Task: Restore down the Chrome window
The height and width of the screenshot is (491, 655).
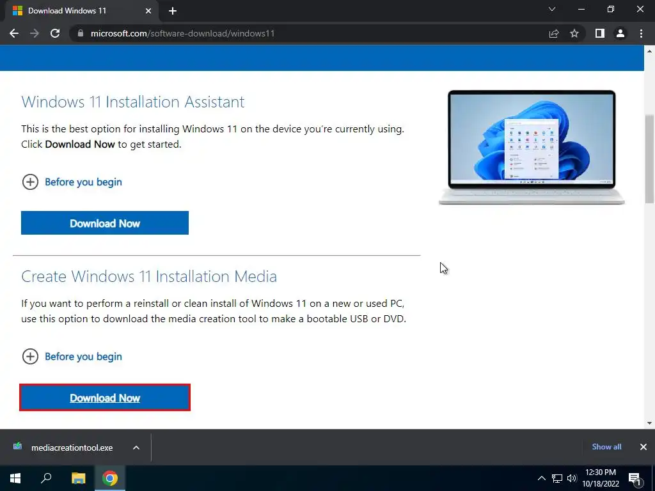Action: tap(611, 9)
